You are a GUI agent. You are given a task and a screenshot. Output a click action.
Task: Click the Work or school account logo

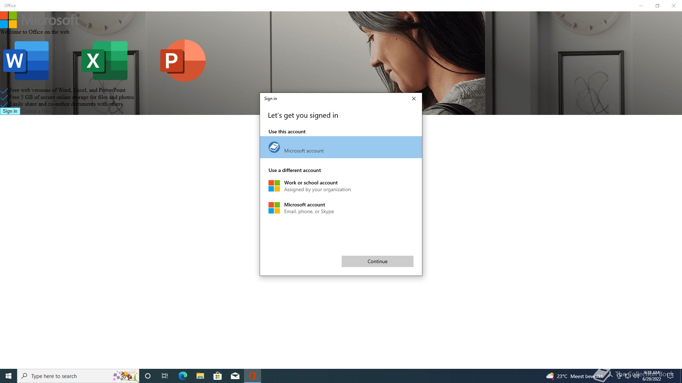pos(274,186)
